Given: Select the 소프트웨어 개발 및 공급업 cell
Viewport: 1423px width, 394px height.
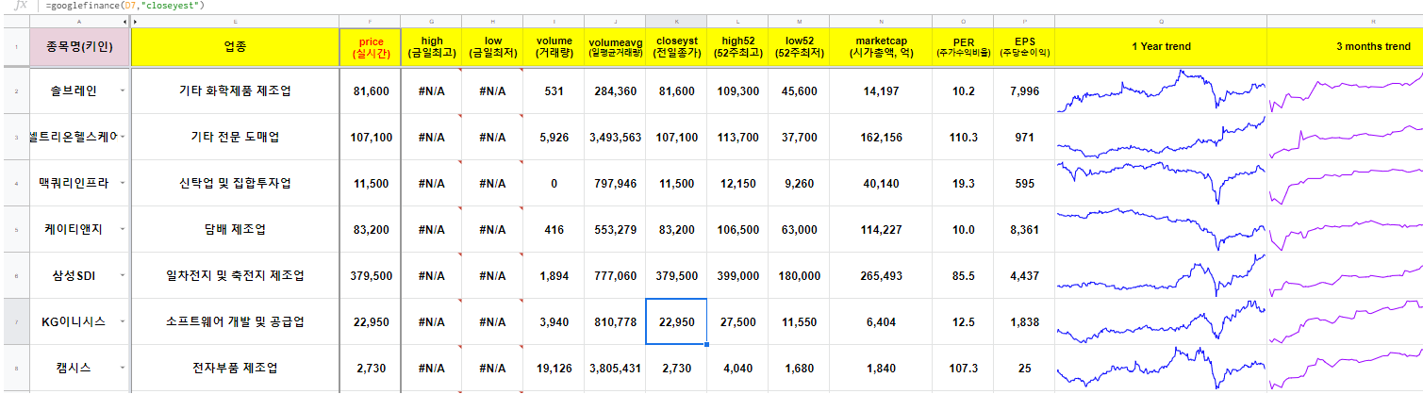Looking at the screenshot, I should [x=235, y=322].
